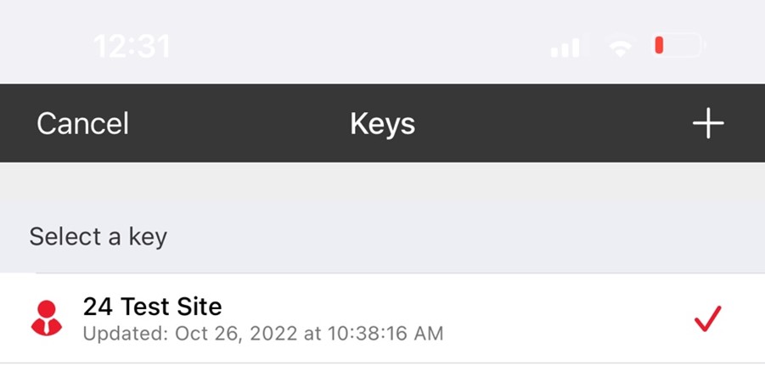The width and height of the screenshot is (765, 377).
Task: Cancel the key selection
Action: [82, 123]
